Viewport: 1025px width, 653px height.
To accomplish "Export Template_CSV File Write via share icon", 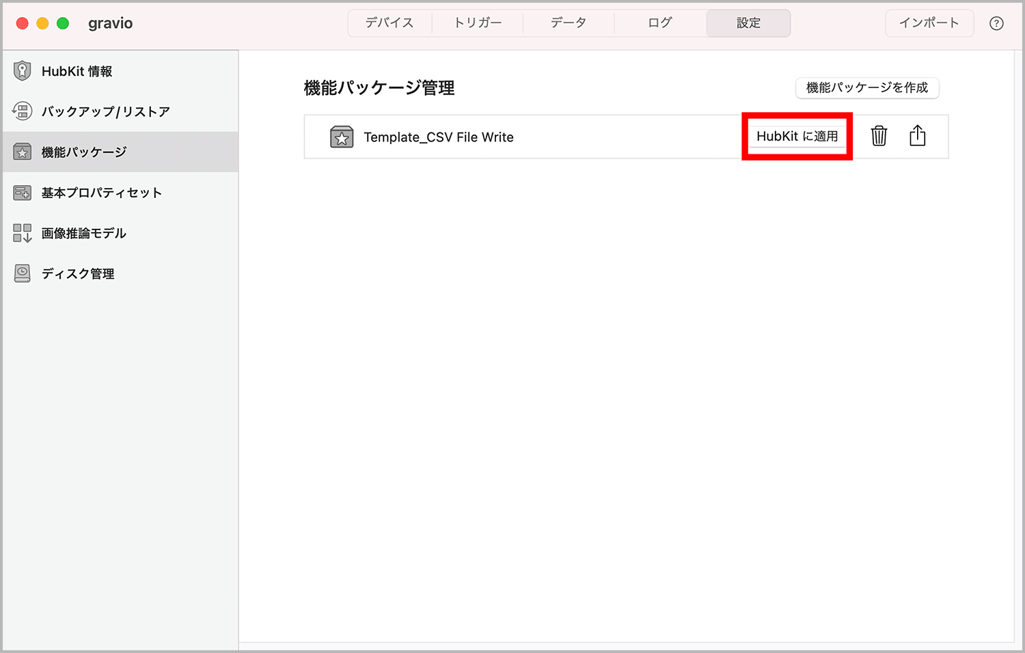I will (918, 135).
